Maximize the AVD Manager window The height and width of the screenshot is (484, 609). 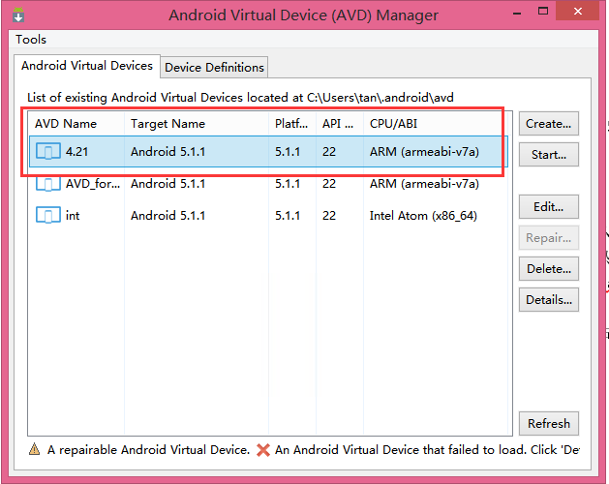(543, 12)
